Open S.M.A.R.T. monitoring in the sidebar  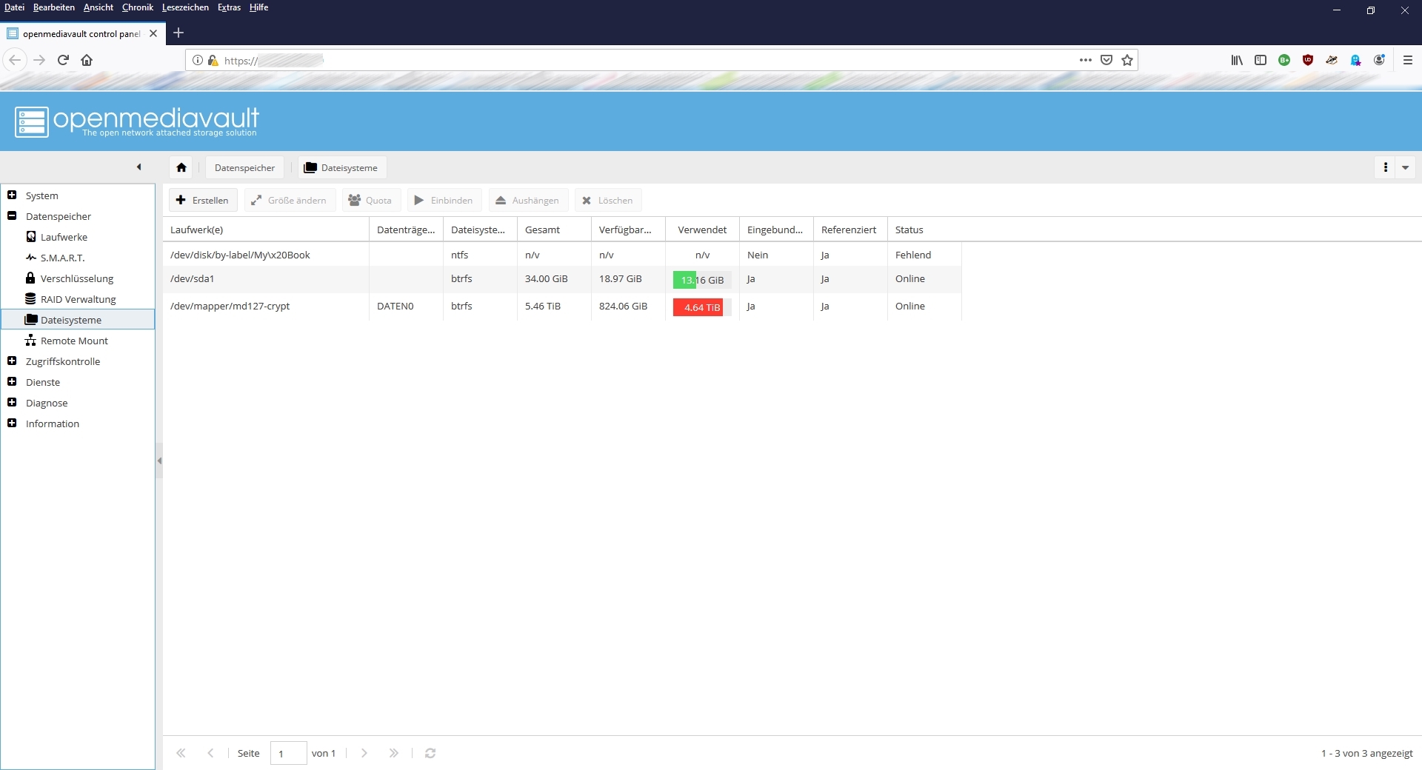62,258
